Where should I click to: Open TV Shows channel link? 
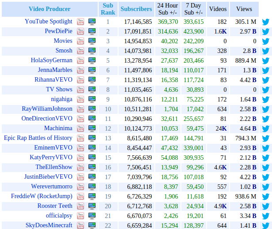[59, 89]
